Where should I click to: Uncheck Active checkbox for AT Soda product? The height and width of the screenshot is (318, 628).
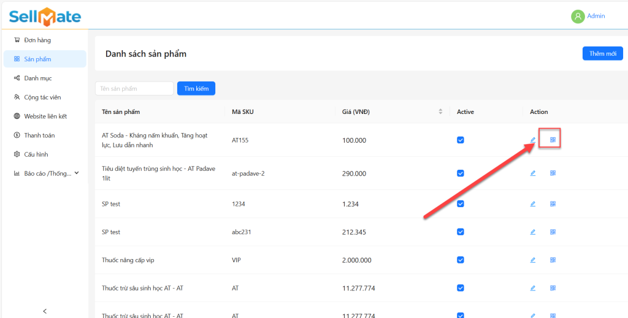coord(461,140)
